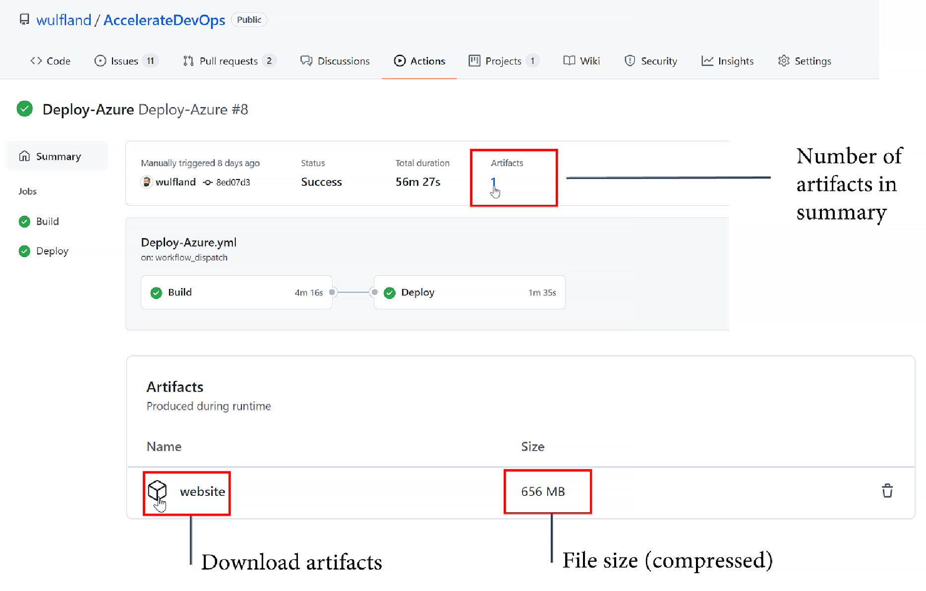
Task: Click the Success status text
Action: [x=321, y=182]
